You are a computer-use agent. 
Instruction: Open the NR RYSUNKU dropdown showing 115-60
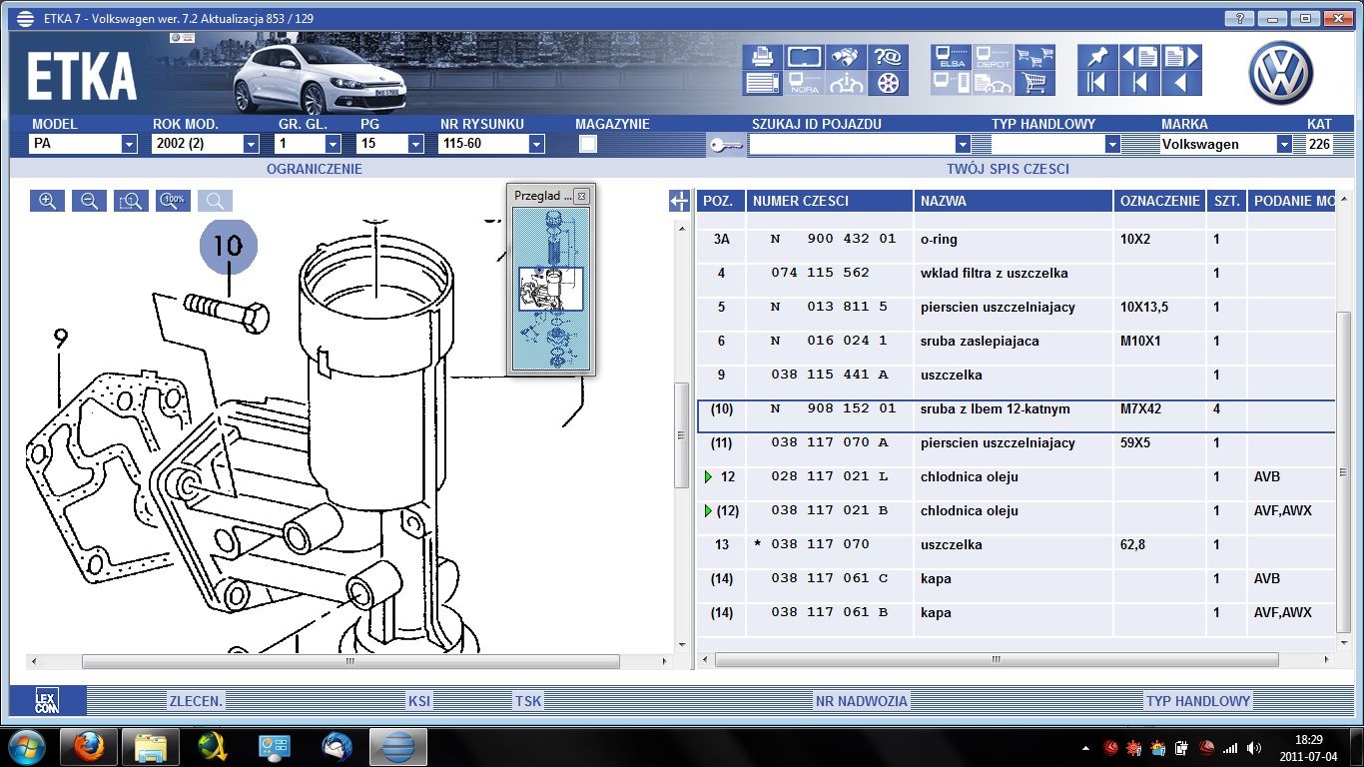(536, 144)
